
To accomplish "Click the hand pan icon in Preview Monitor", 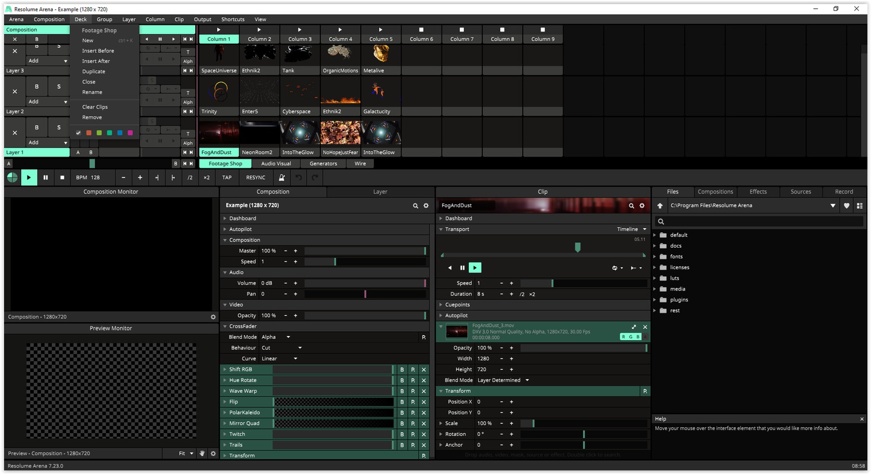I will pos(202,453).
